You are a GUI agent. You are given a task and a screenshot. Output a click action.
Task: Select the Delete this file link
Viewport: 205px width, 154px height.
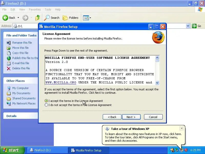coord(21,68)
